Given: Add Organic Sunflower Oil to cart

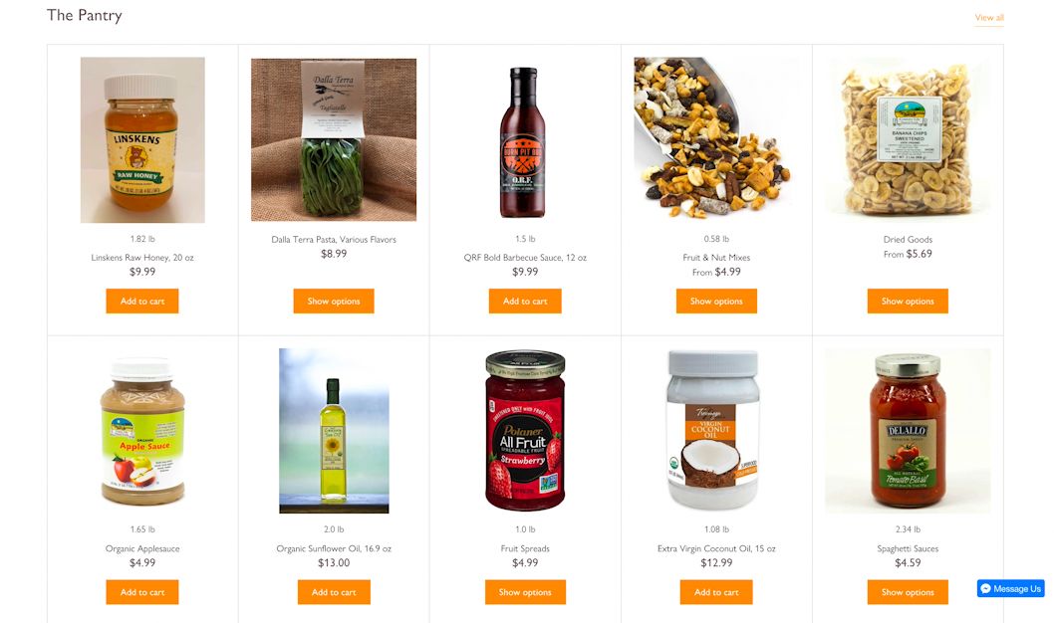Looking at the screenshot, I should click(334, 592).
